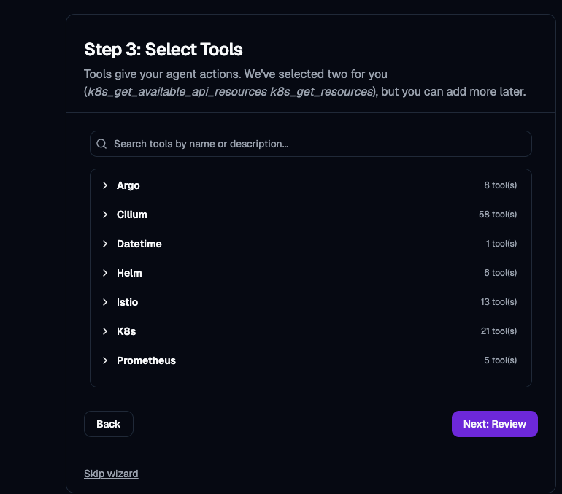Click the magnifier icon in search bar

(101, 144)
